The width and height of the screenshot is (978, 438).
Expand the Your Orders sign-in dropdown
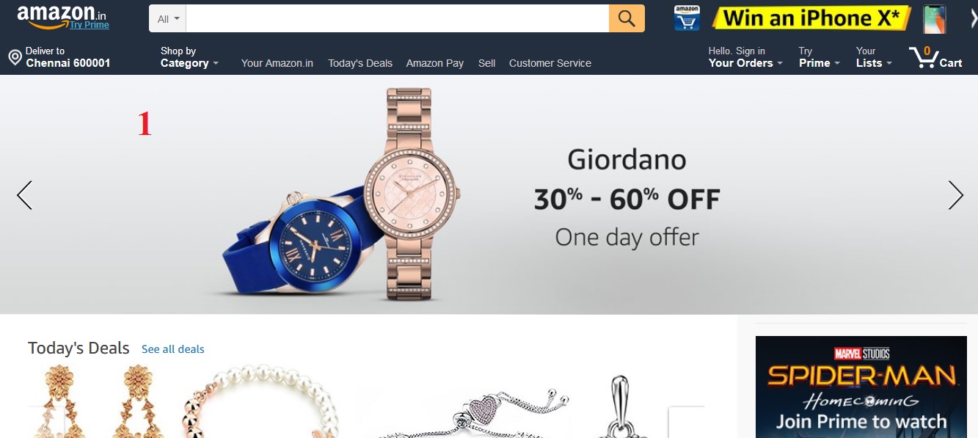(x=745, y=57)
